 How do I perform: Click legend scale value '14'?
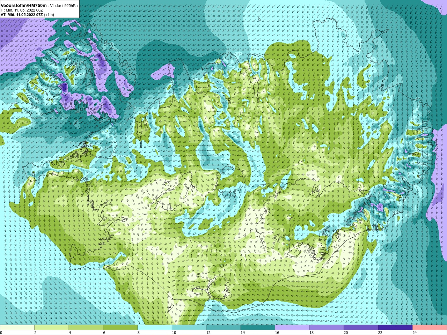[242, 333]
